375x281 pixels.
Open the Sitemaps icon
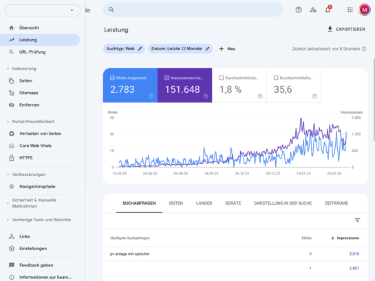(x=12, y=93)
